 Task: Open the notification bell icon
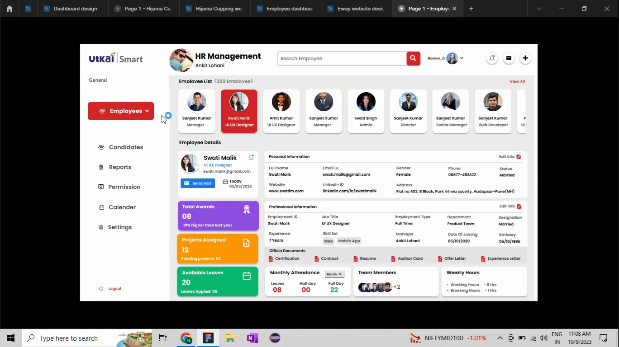[x=492, y=58]
